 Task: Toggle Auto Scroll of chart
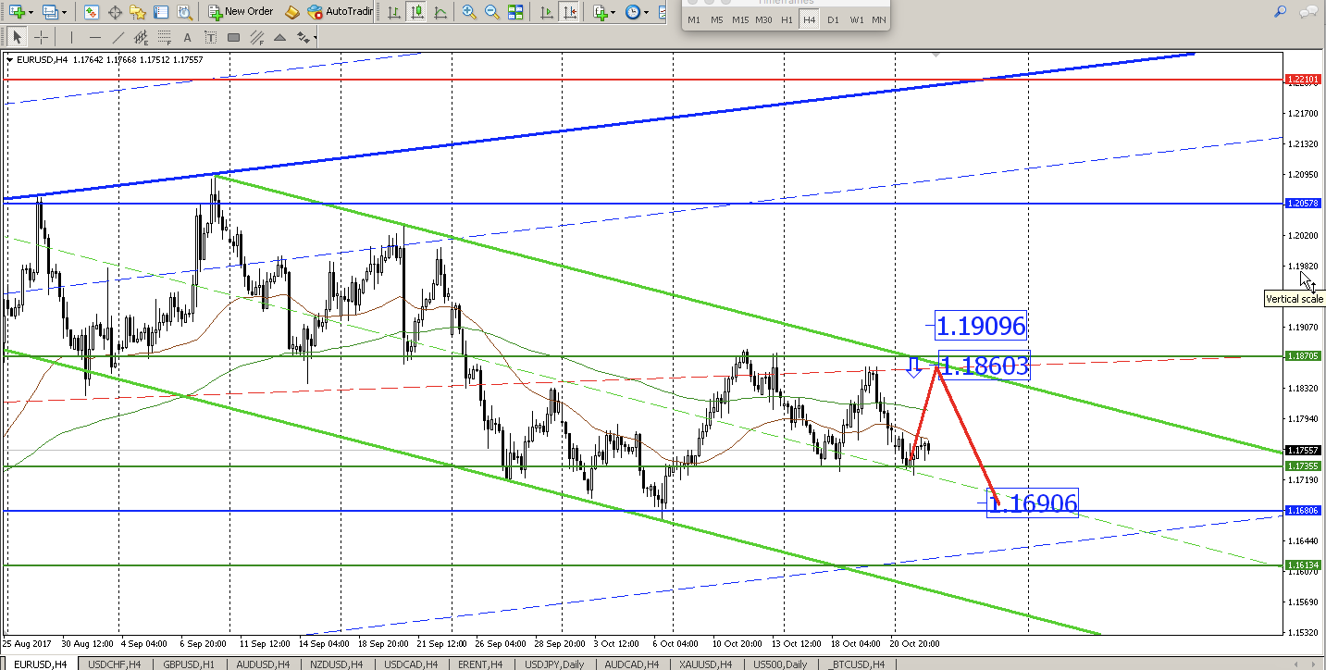[x=547, y=12]
